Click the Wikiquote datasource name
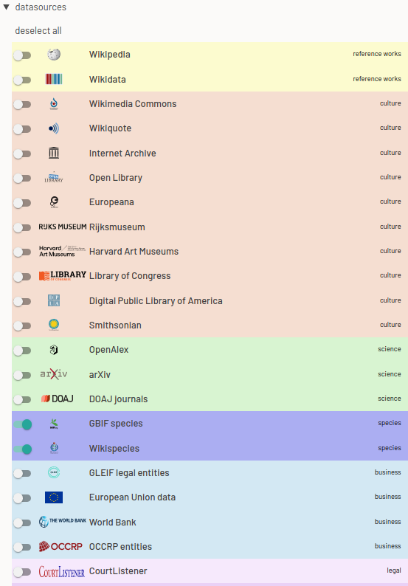Screen dimensions: 408x586 click(110, 128)
